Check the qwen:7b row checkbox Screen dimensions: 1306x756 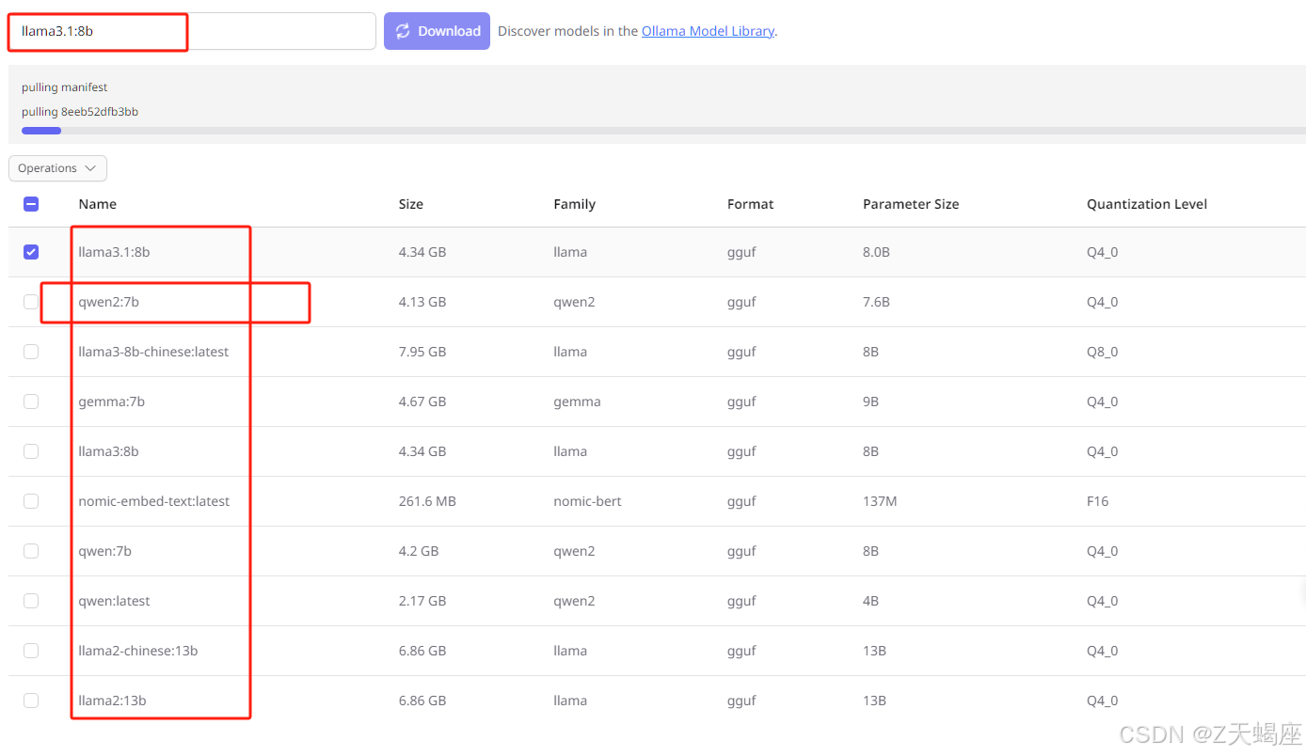[31, 551]
